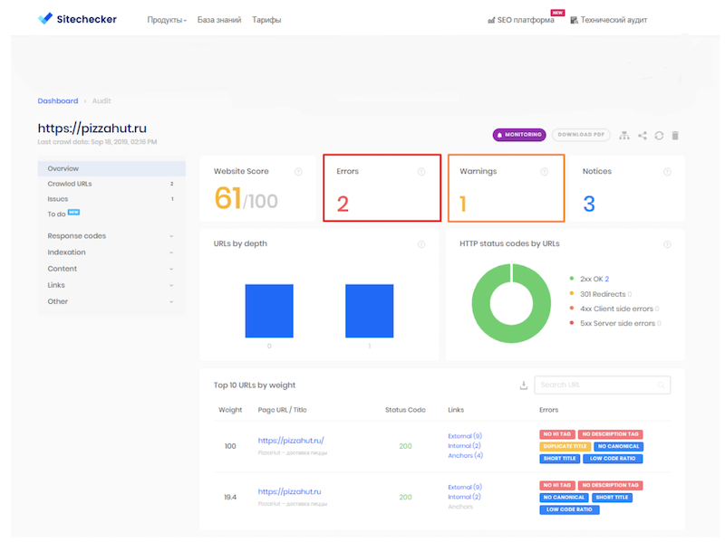Image resolution: width=725 pixels, height=542 pixels.
Task: Open the sitemap structure icon
Action: click(624, 135)
